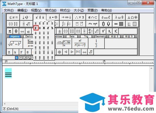The height and width of the screenshot is (113, 156).
Task: Open integral templates palette
Action: (x=66, y=24)
